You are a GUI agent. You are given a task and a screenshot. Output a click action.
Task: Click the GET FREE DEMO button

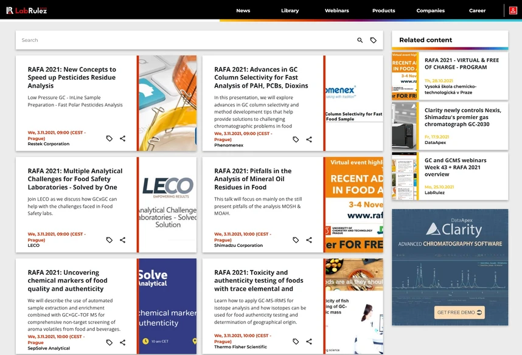(x=459, y=312)
